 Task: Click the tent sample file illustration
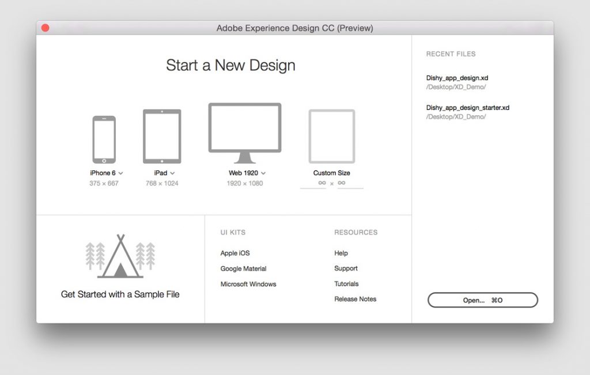(119, 256)
